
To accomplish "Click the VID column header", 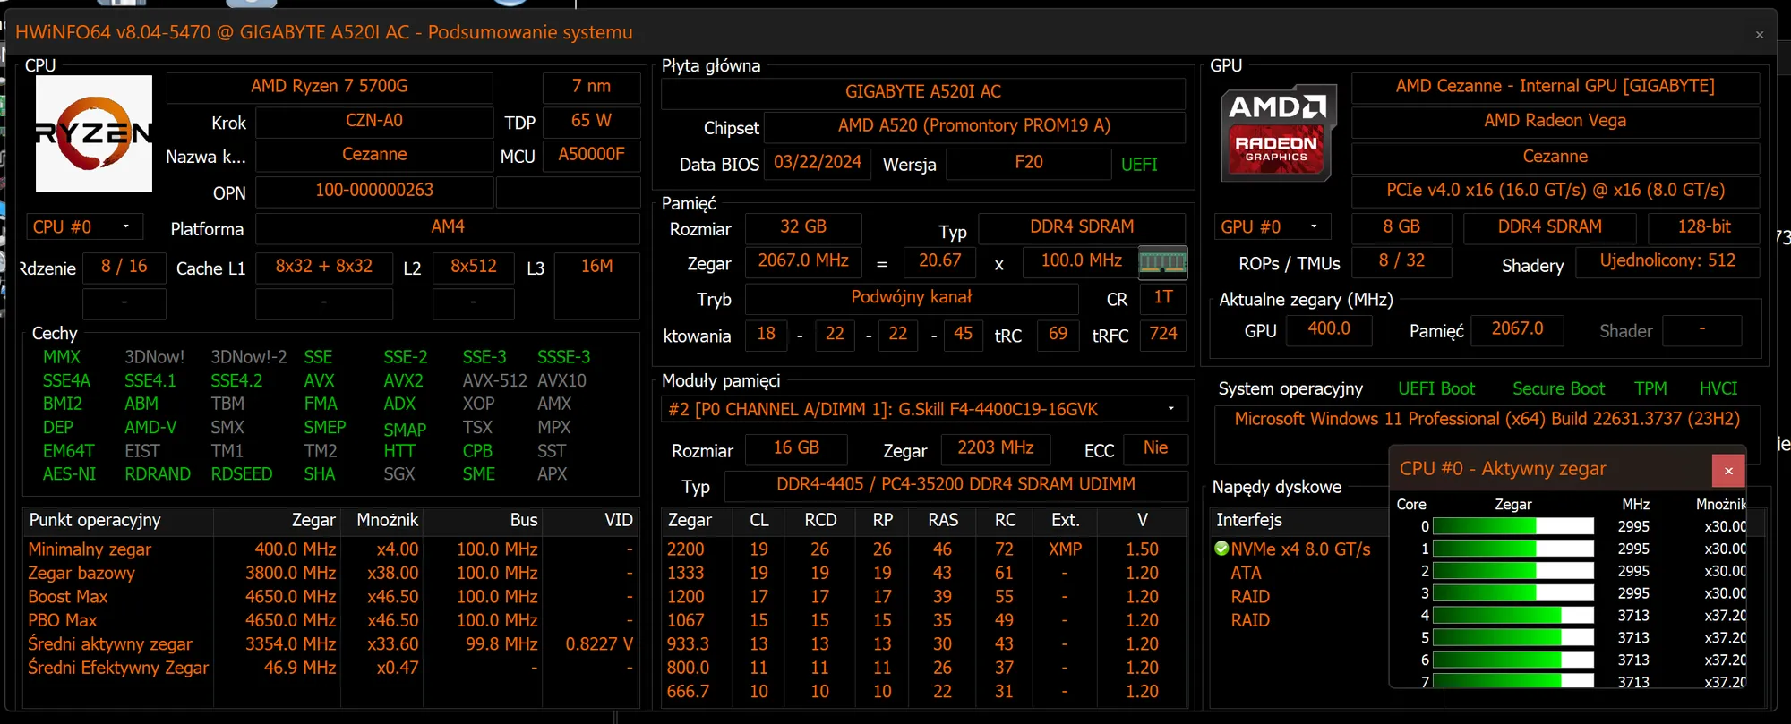I will tap(591, 520).
